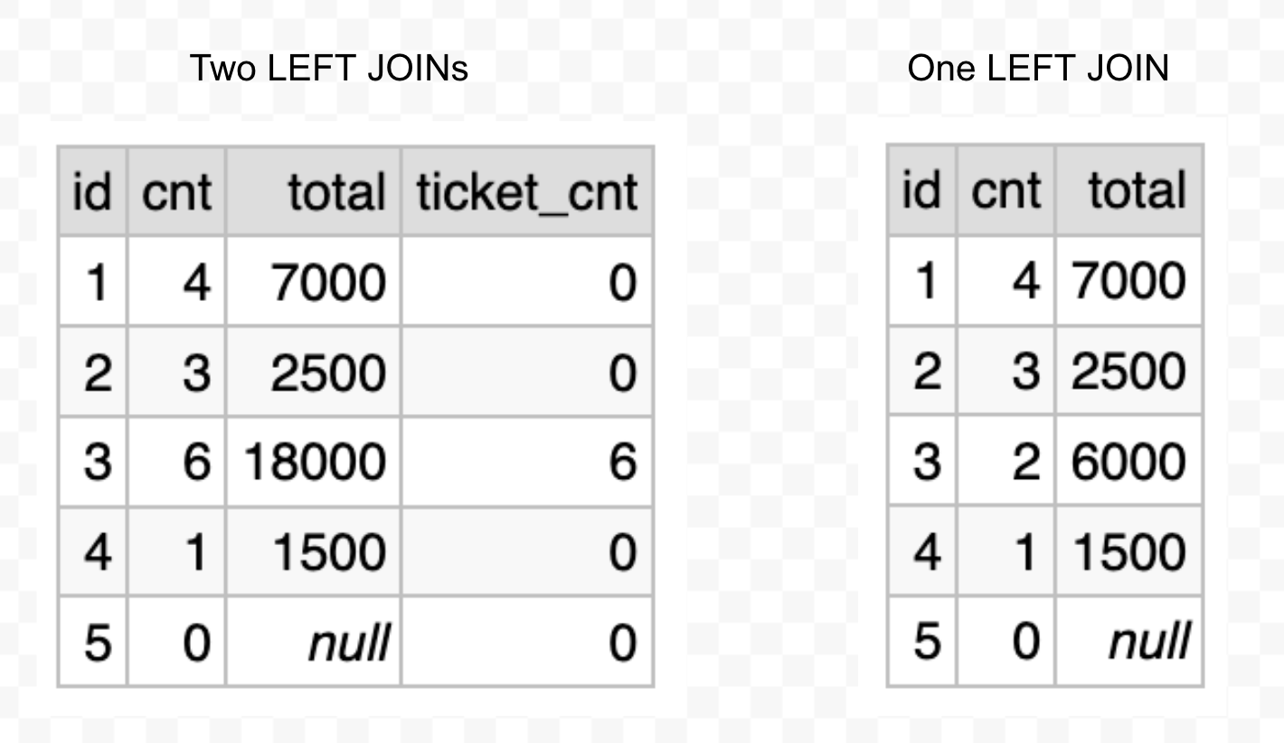Select the 6000 total cell
The width and height of the screenshot is (1284, 743).
tap(1128, 461)
